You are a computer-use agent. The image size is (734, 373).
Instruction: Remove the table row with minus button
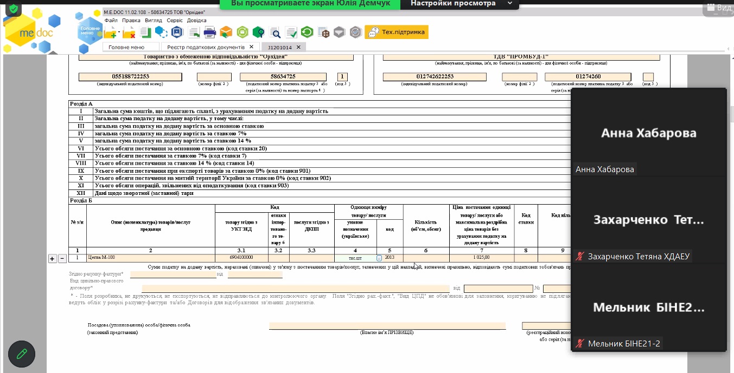(x=62, y=259)
